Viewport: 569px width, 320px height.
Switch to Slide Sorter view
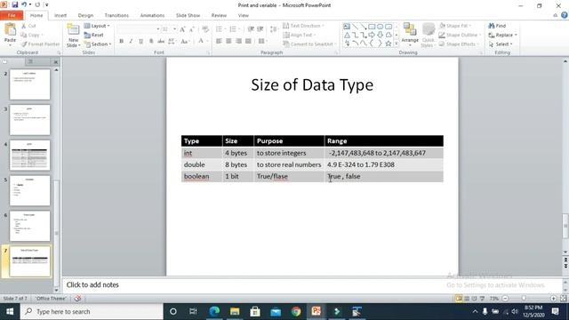(467, 299)
